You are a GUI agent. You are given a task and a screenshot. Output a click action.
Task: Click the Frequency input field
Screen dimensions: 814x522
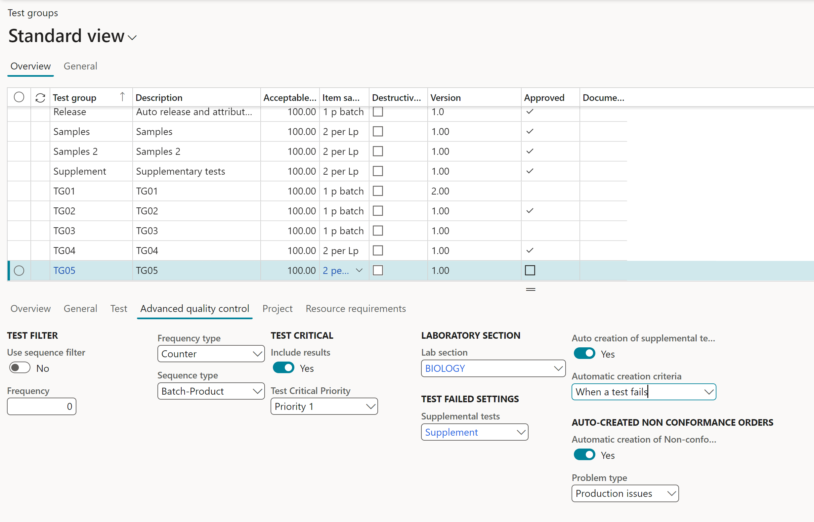[x=42, y=407]
